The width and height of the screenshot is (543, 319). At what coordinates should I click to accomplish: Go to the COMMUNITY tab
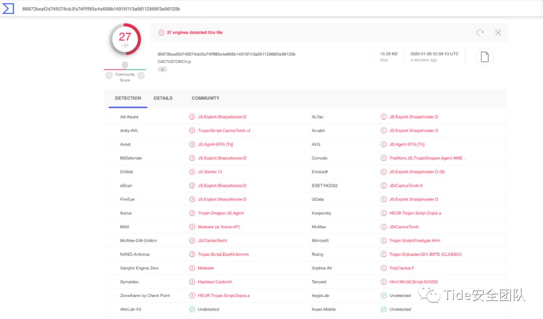pos(205,98)
